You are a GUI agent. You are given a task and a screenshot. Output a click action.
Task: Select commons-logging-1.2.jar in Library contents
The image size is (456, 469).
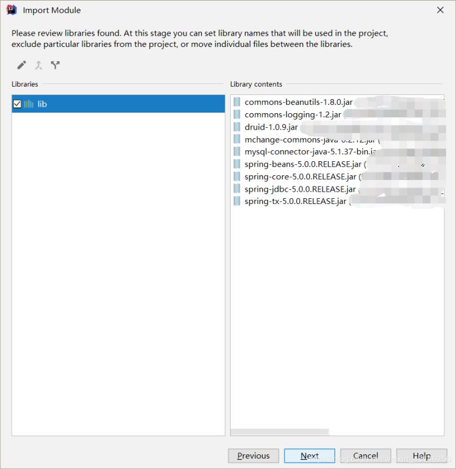pyautogui.click(x=292, y=114)
